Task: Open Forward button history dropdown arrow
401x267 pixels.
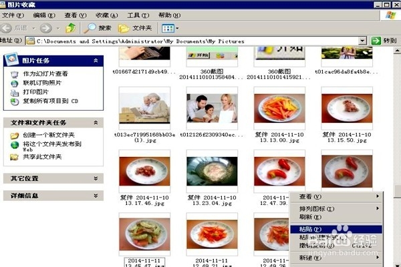Action: 58,28
